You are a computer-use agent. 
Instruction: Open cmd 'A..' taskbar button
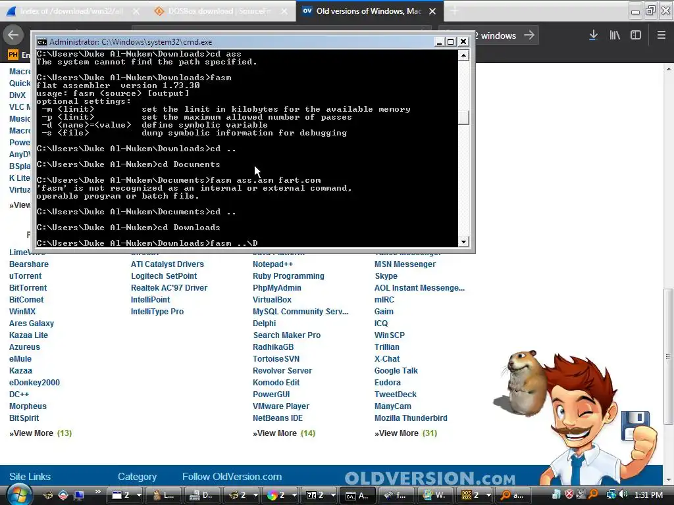click(x=357, y=495)
